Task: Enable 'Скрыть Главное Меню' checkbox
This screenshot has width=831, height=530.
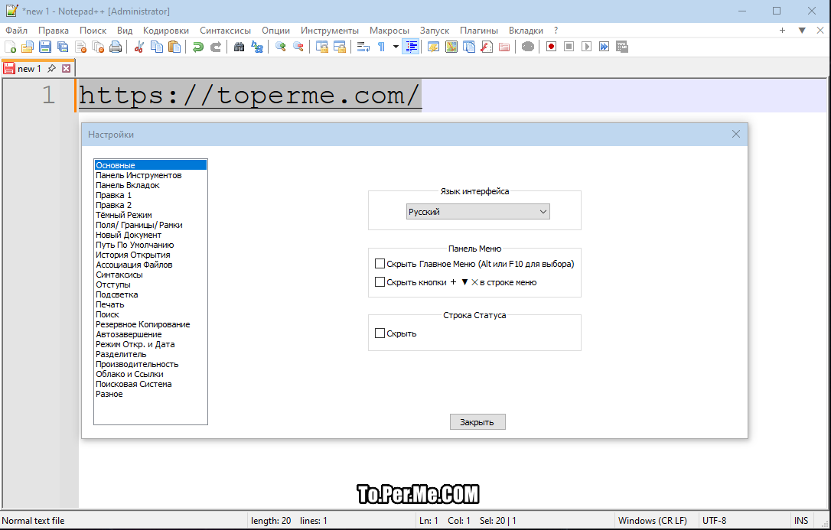Action: pyautogui.click(x=380, y=264)
